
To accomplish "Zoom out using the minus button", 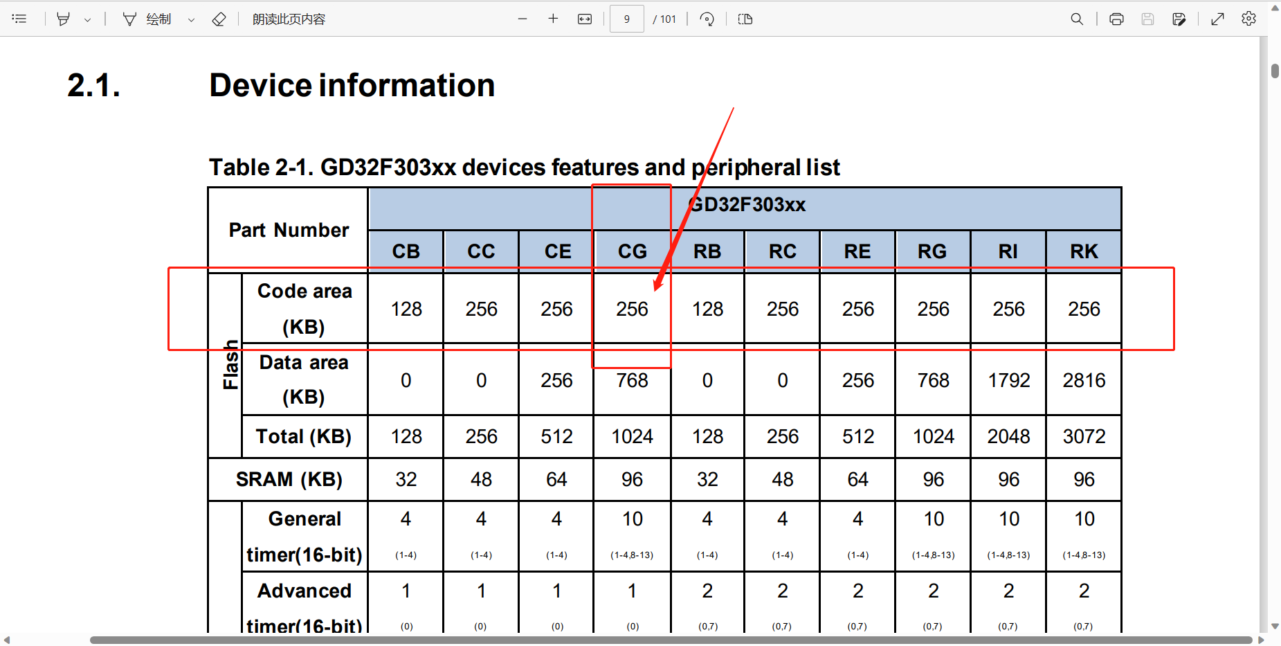I will (x=523, y=19).
